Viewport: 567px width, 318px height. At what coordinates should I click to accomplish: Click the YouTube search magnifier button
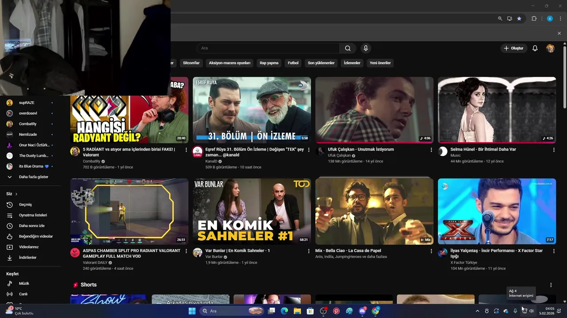348,48
